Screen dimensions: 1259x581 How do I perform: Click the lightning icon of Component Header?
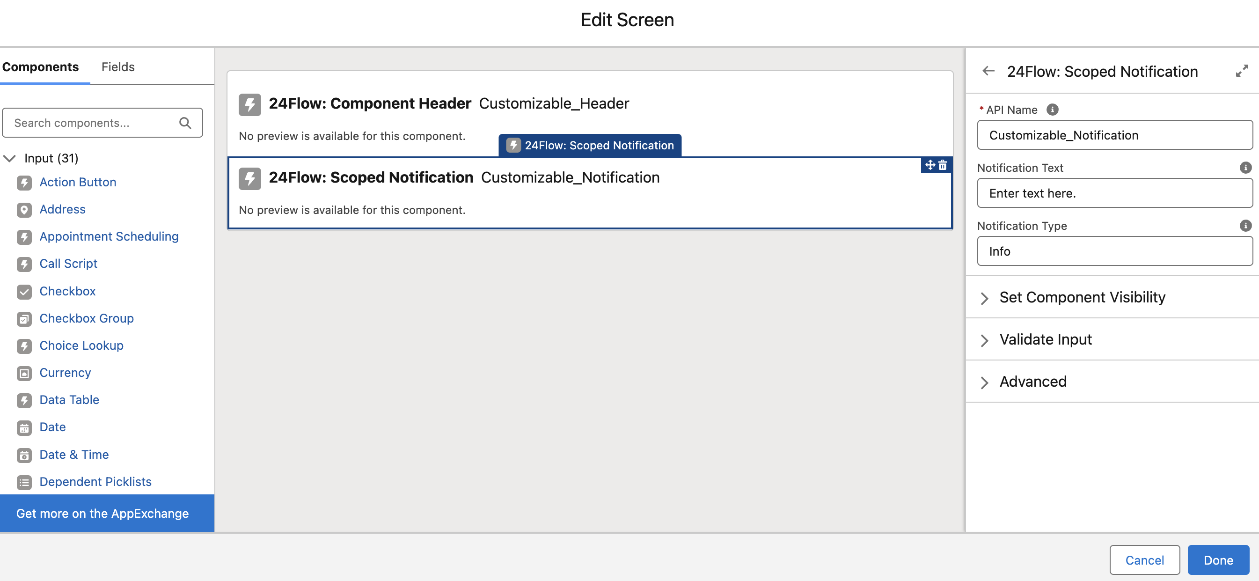(x=250, y=104)
